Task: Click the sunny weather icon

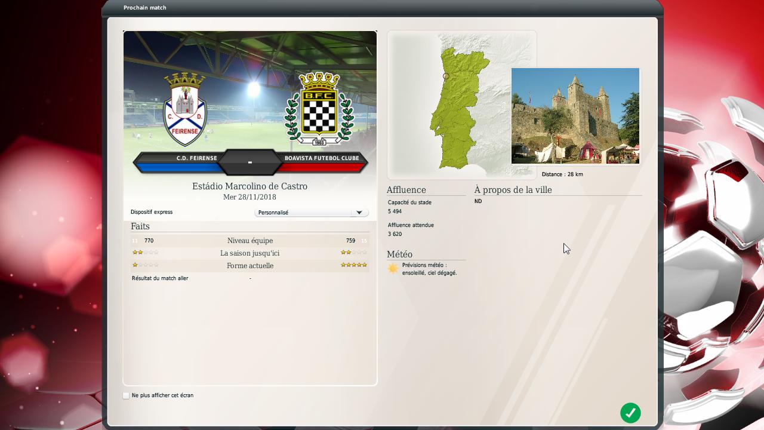Action: click(x=393, y=269)
